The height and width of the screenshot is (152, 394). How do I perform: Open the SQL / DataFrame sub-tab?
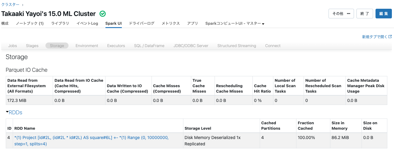coord(149,46)
